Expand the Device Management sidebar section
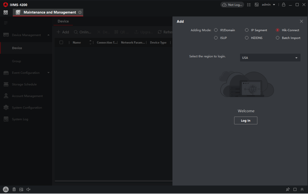Image resolution: width=308 pixels, height=194 pixels. coord(26,35)
